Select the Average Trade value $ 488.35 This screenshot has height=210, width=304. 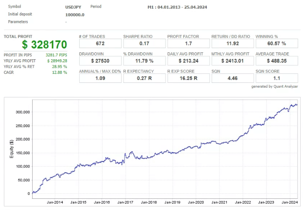coord(277,61)
